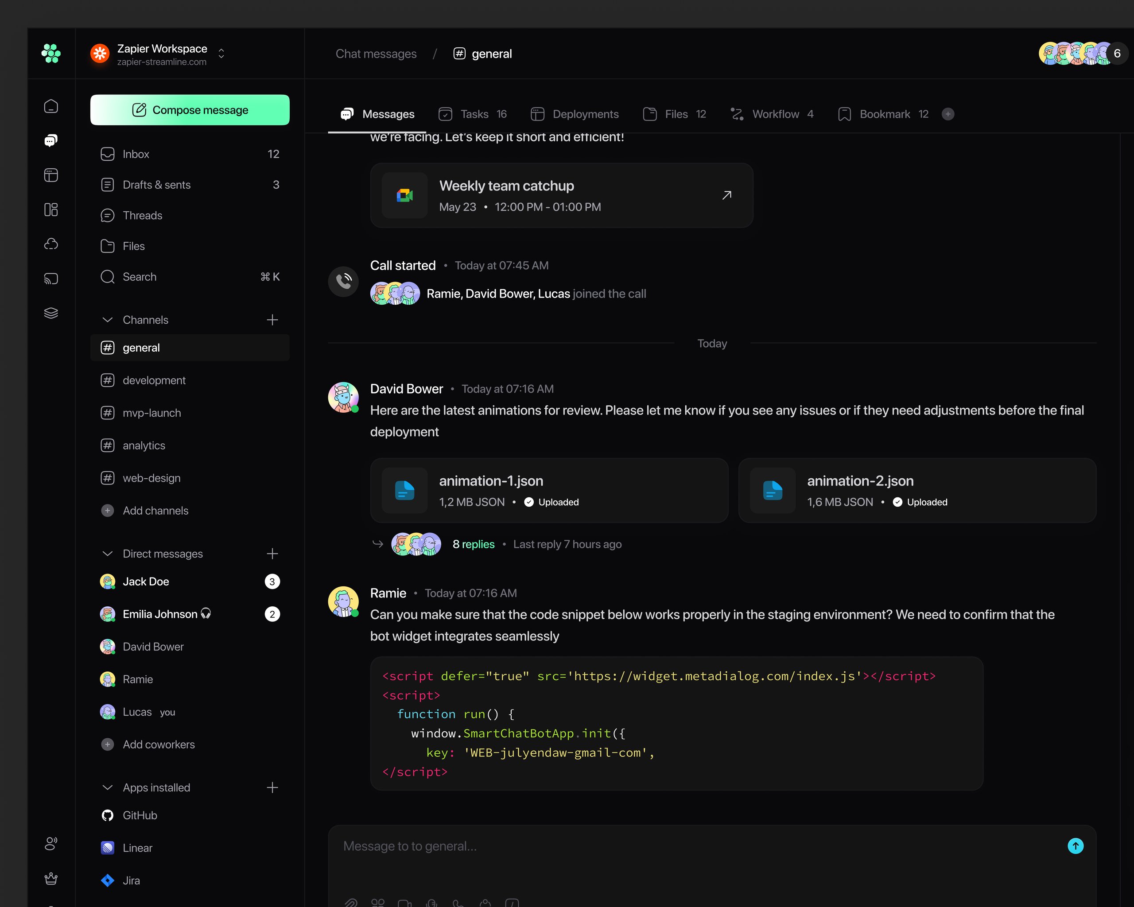Click the crown upgrade rail icon
This screenshot has width=1134, height=907.
coord(51,878)
